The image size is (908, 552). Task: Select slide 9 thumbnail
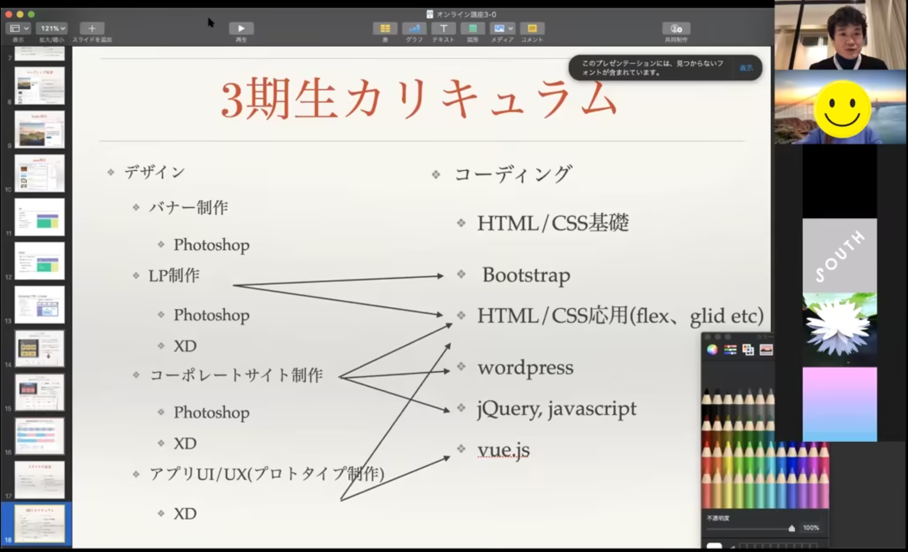tap(39, 129)
